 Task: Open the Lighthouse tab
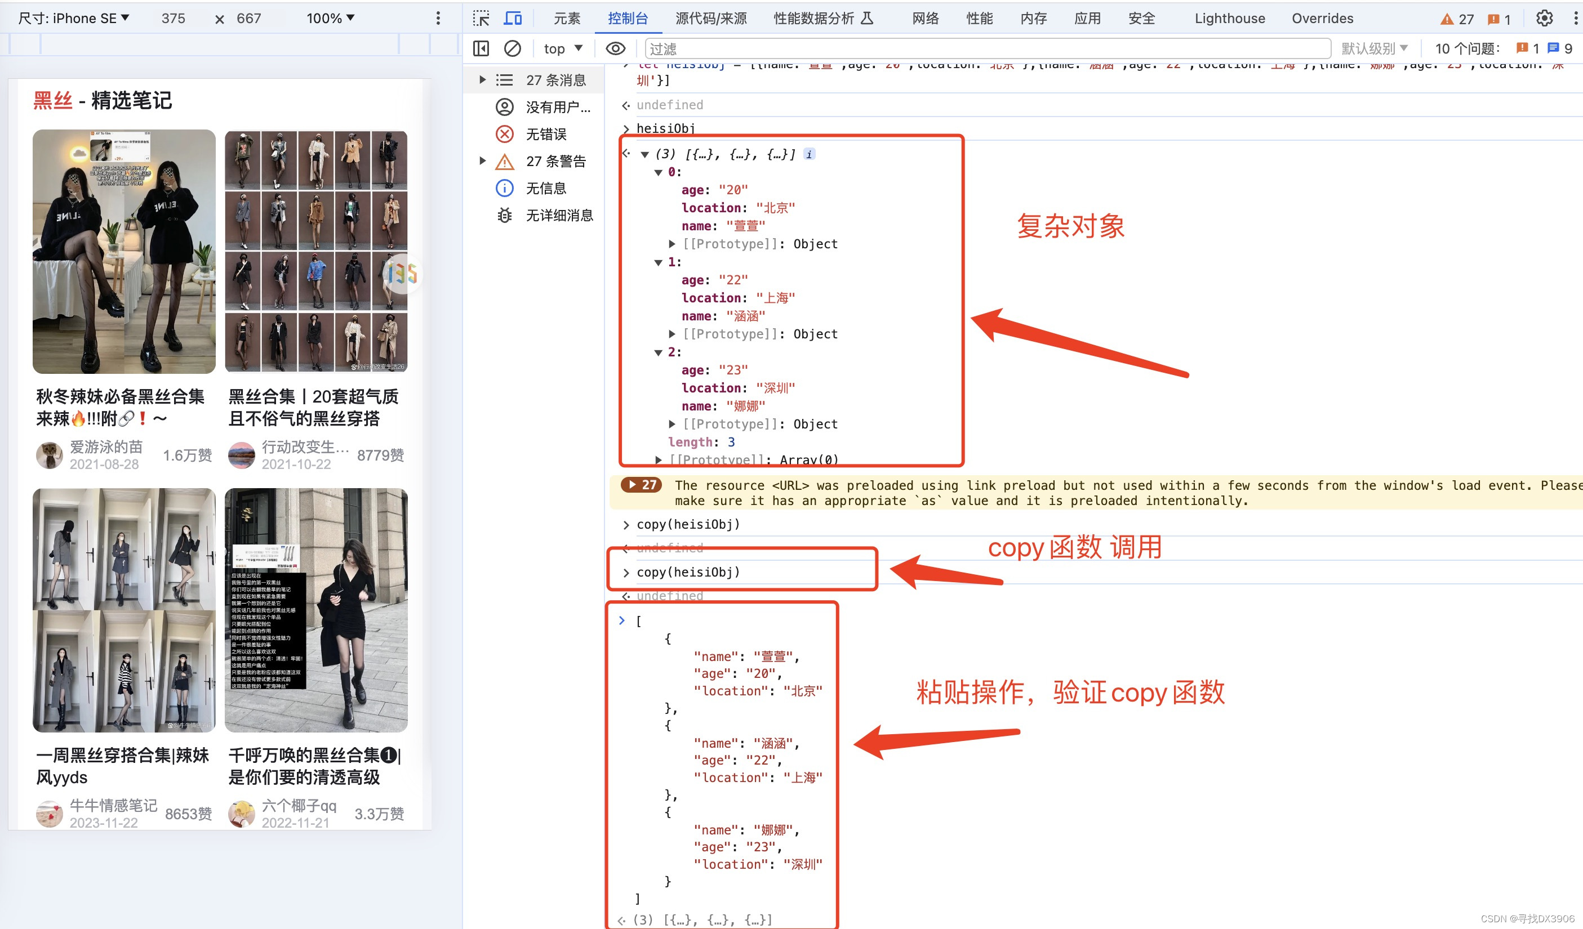[1229, 18]
